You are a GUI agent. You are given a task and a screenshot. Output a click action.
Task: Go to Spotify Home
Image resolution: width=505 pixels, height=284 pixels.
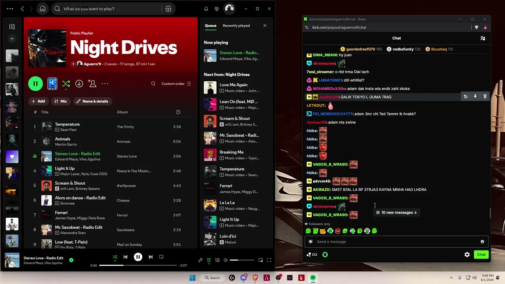click(43, 9)
